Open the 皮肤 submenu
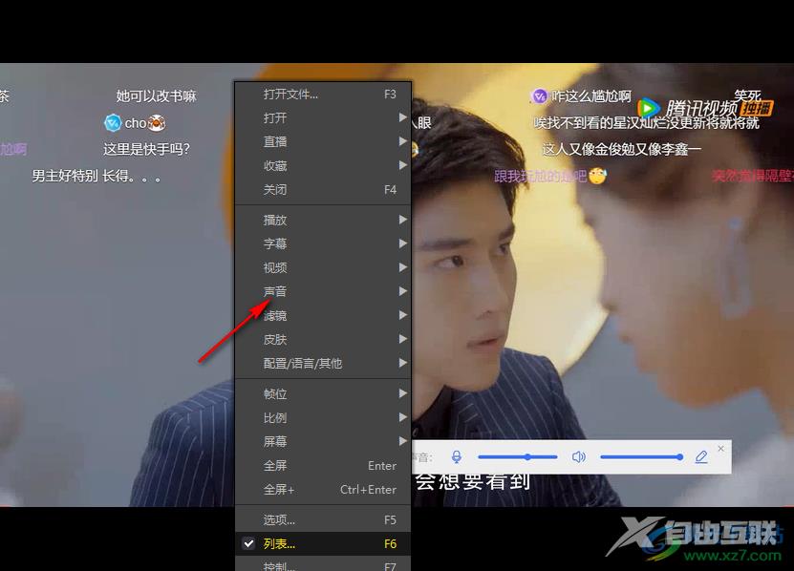Viewport: 794px width, 571px height. click(323, 339)
